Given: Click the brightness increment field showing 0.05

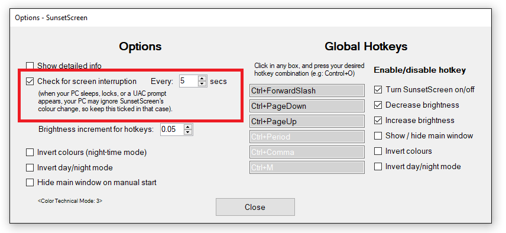Looking at the screenshot, I should 172,130.
